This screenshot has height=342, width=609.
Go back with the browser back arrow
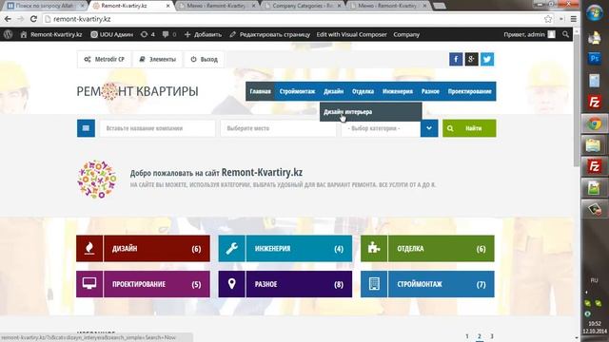tap(8, 19)
